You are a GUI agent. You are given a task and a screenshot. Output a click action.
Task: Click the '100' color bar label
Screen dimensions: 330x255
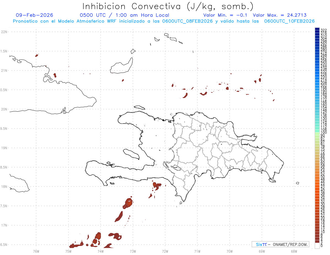323,132
